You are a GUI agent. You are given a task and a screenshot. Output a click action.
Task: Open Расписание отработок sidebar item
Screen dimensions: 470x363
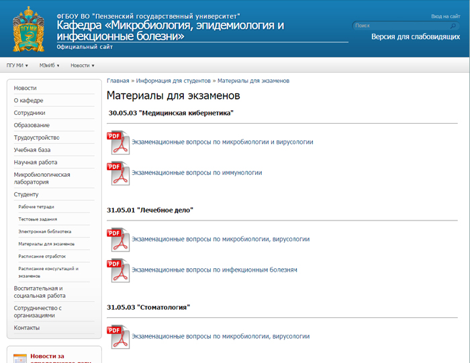(42, 256)
